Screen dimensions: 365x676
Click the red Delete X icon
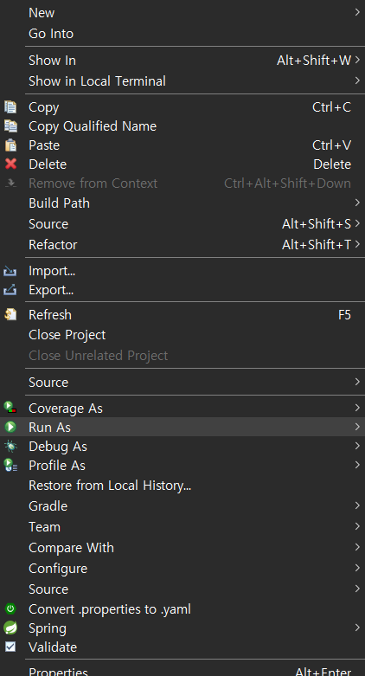[10, 164]
